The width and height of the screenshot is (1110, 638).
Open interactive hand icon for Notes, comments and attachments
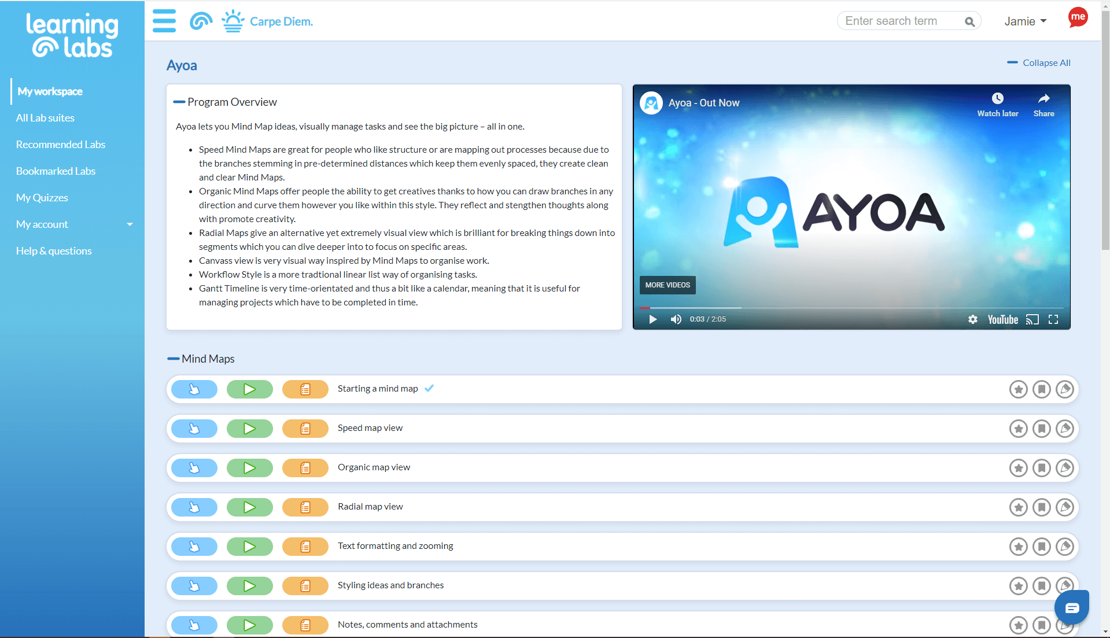point(194,625)
